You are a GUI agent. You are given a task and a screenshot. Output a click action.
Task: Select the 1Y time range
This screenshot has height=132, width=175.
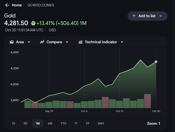tap(76, 123)
